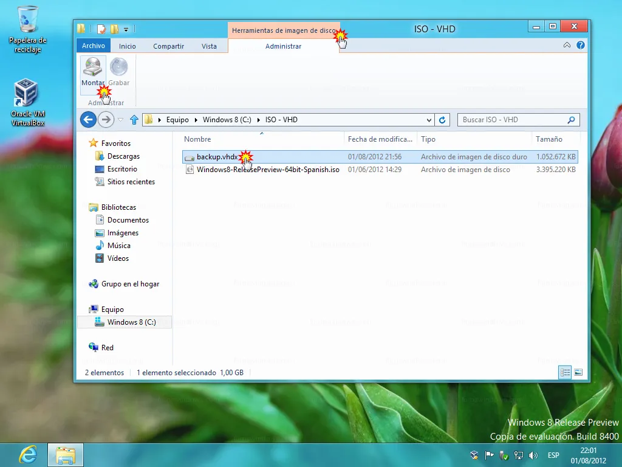The height and width of the screenshot is (467, 622).
Task: Expand the arrow after Equipo in breadcrumb
Action: 196,120
